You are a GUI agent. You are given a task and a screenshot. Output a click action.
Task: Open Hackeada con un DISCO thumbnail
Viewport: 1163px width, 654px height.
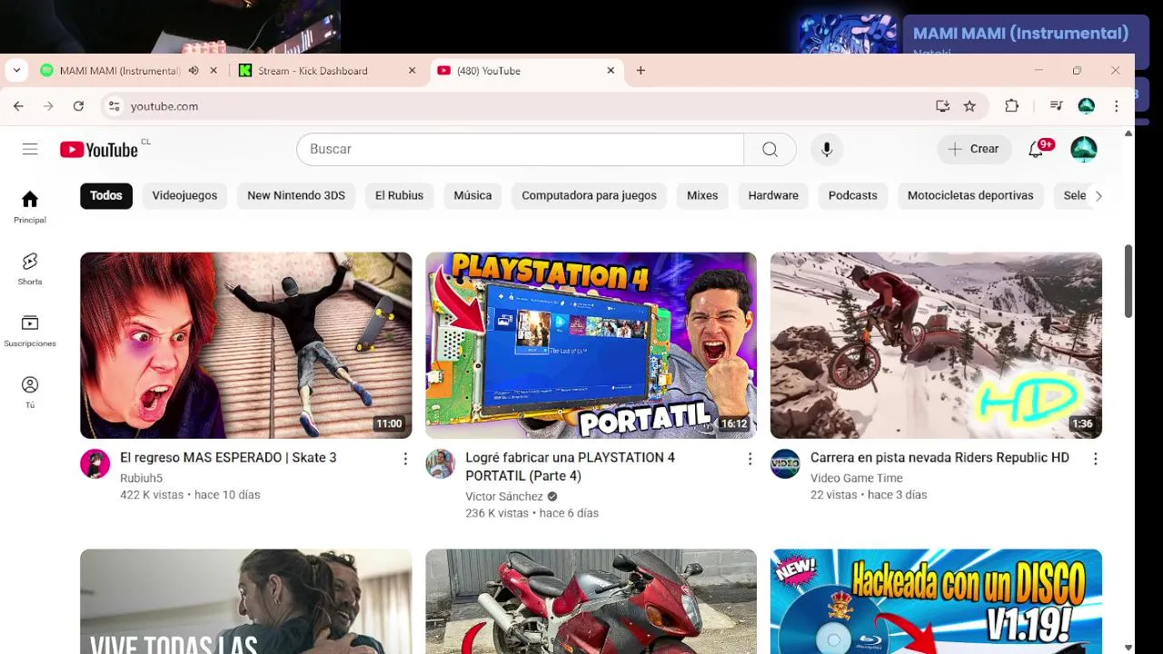pos(936,601)
